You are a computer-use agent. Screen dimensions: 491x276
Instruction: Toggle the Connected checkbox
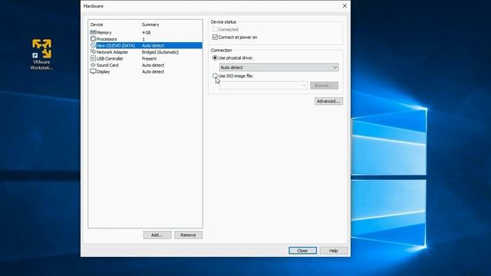tap(215, 29)
